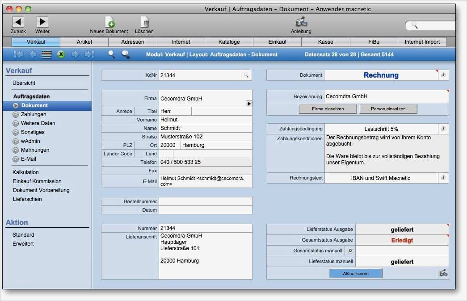Click the Aktualisieren button
467x301 pixels.
(355, 273)
